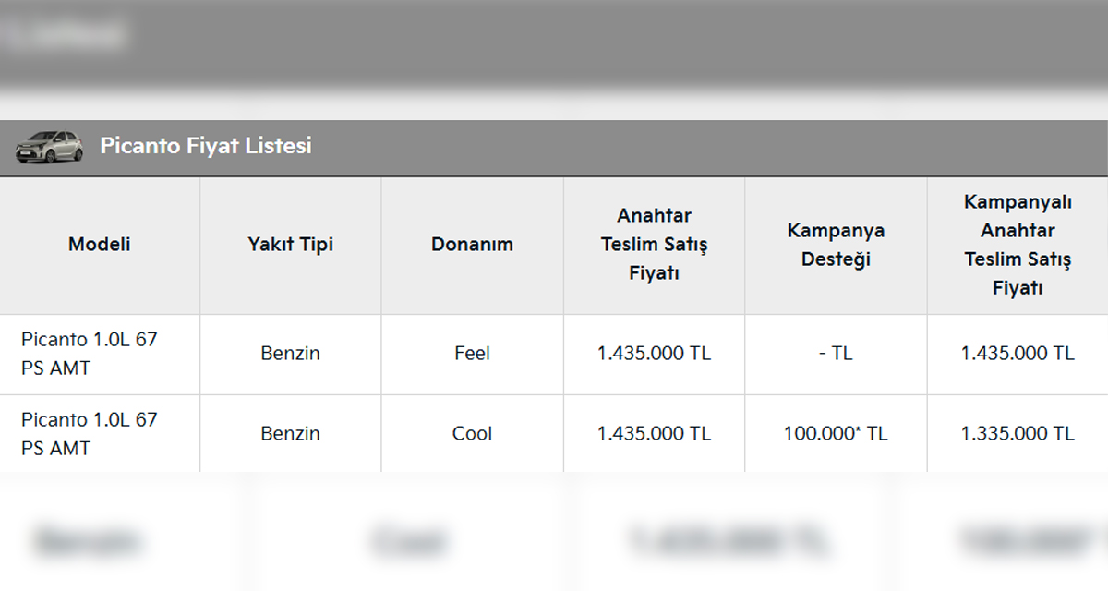Click the 'Cool' trim cell

tap(472, 434)
